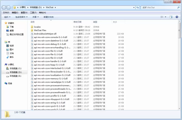This screenshot has height=120, width=182.
Task: Click the change view icon
Action: pyautogui.click(x=162, y=17)
